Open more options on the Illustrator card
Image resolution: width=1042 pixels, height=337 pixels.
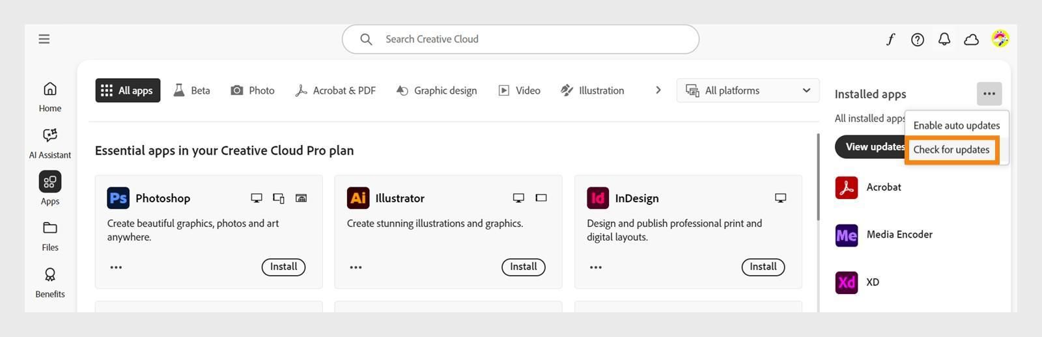tap(356, 267)
